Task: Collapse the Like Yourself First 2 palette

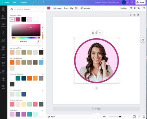Action: [x=42, y=58]
